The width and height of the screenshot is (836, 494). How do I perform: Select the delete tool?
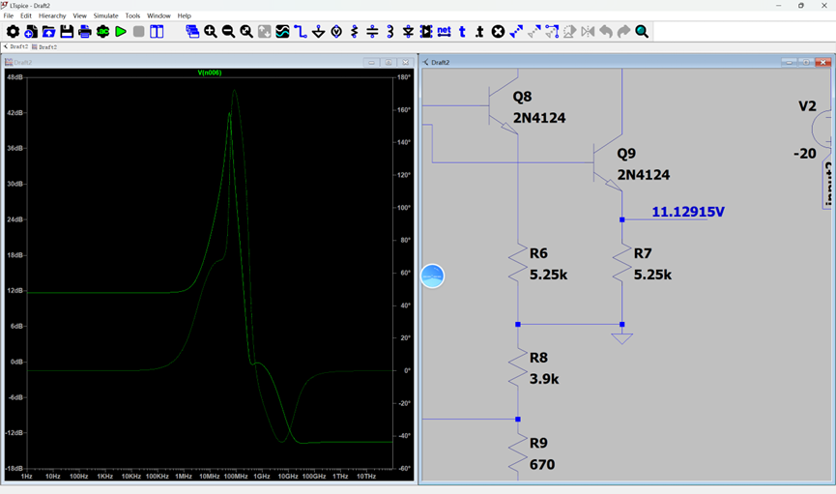[498, 32]
